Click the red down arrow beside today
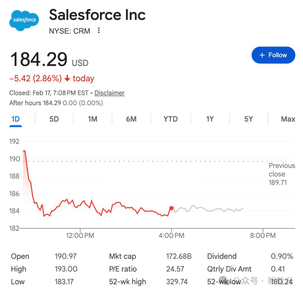303x293 pixels. 67,78
